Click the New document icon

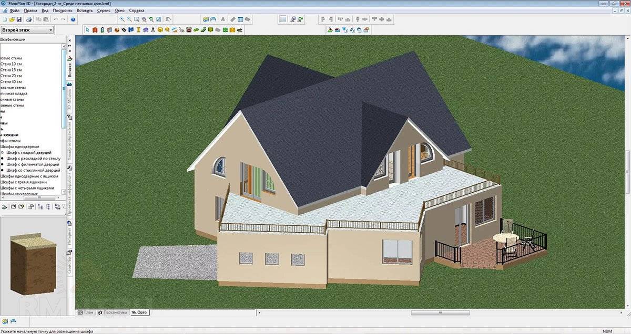point(4,19)
